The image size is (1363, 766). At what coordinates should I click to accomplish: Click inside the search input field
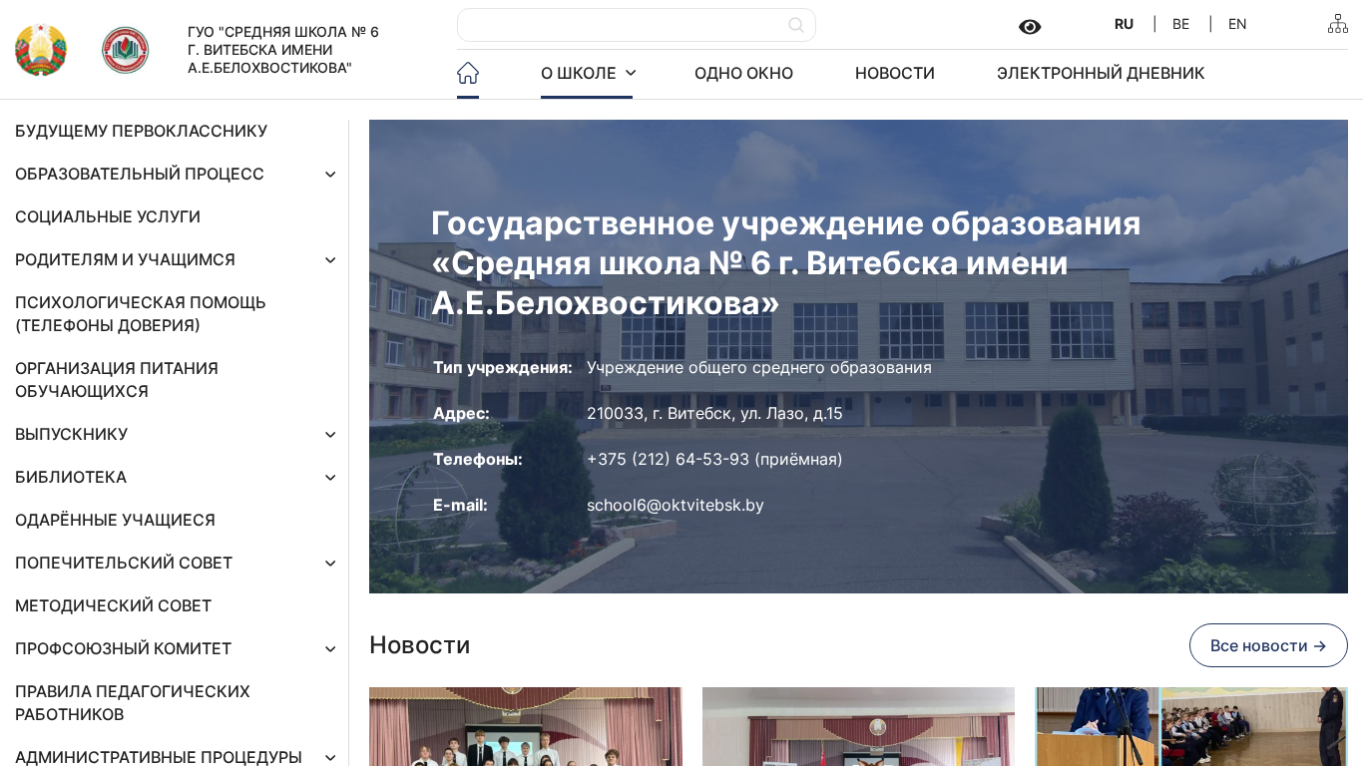[619, 25]
